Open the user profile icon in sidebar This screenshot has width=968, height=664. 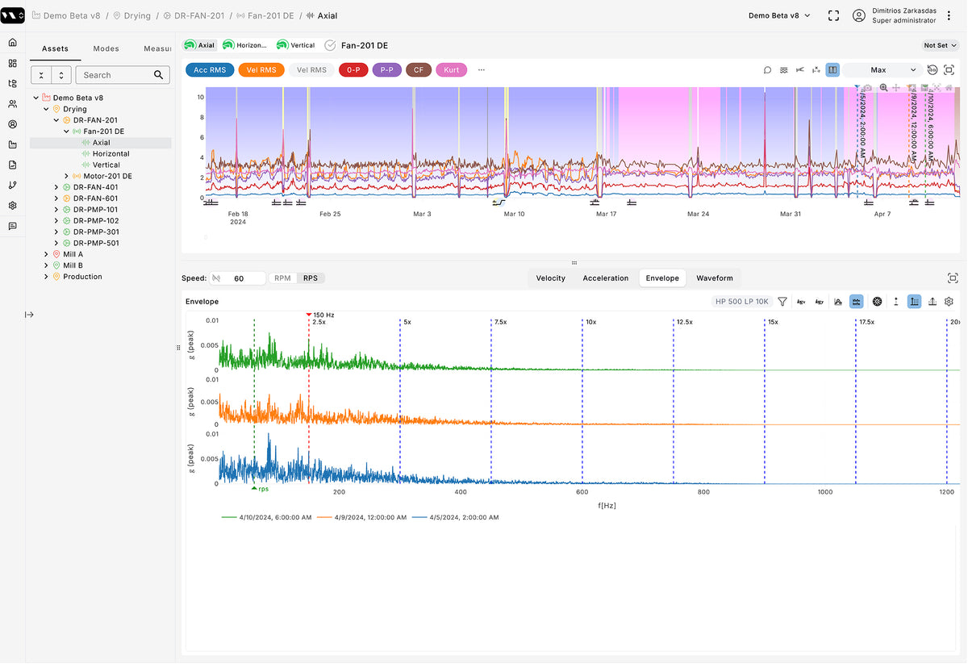[12, 124]
